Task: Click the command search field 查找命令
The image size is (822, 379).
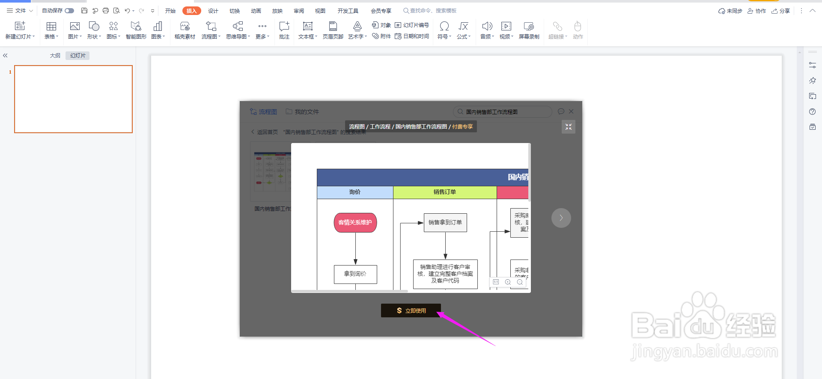Action: (x=430, y=11)
